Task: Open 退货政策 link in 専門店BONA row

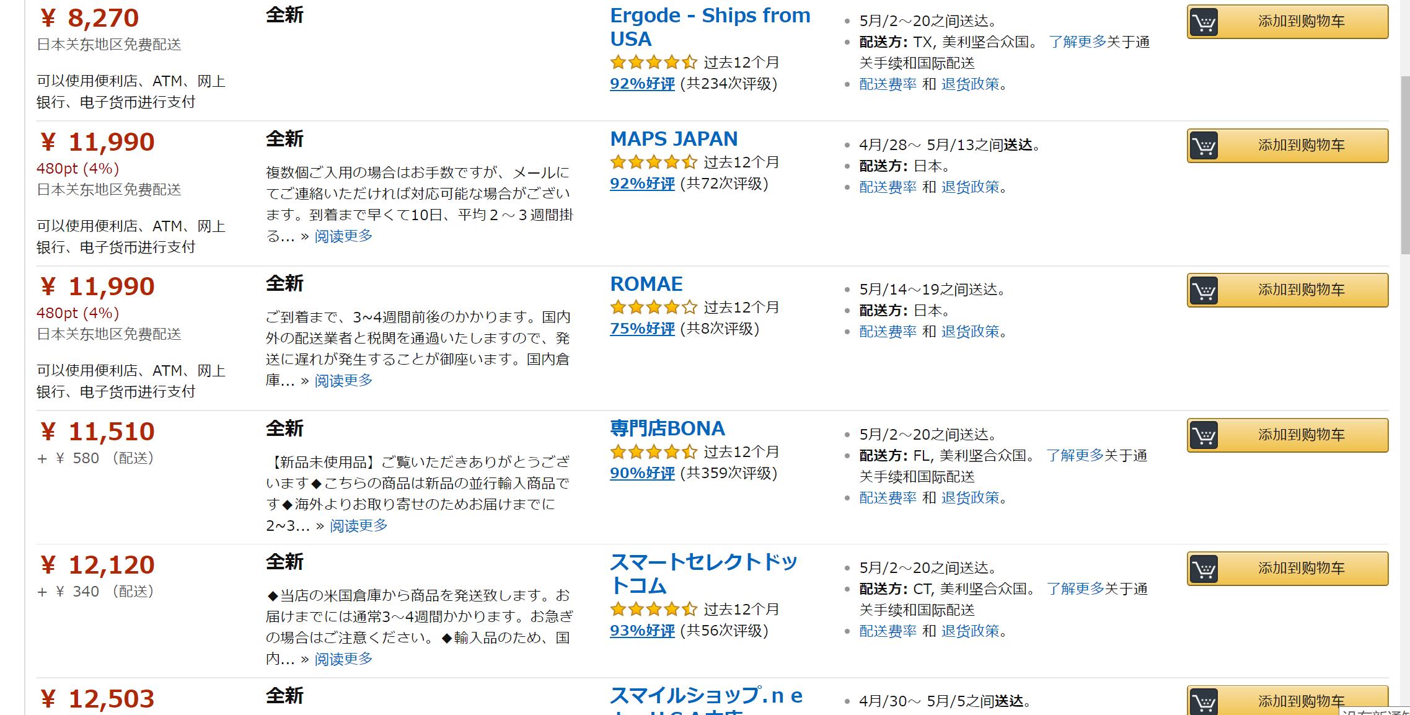Action: (x=970, y=498)
